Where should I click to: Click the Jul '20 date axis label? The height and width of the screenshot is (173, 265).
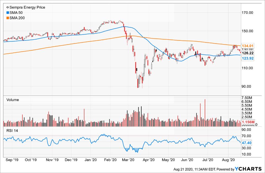[208, 160]
